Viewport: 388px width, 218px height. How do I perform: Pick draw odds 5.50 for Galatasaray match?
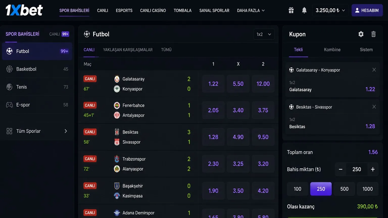(x=238, y=84)
